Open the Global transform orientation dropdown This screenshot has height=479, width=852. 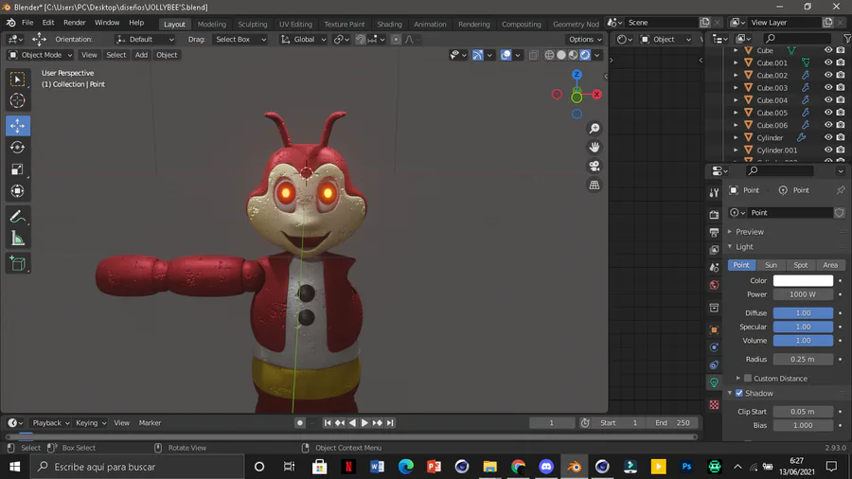click(x=303, y=39)
